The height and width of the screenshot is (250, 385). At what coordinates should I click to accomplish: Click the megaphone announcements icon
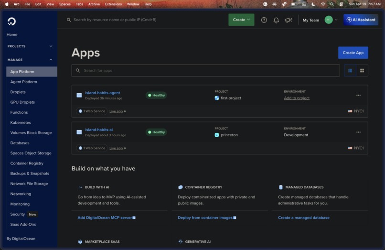(288, 20)
